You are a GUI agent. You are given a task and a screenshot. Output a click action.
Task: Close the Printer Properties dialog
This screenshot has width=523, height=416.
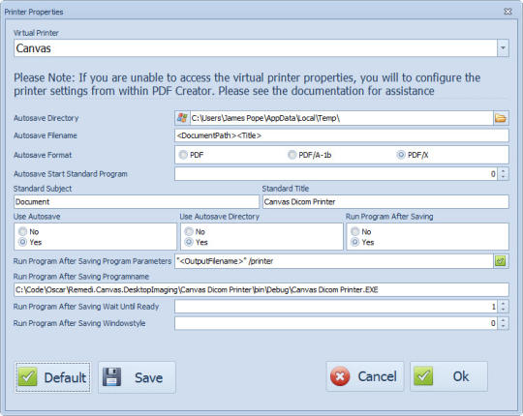[x=508, y=12]
